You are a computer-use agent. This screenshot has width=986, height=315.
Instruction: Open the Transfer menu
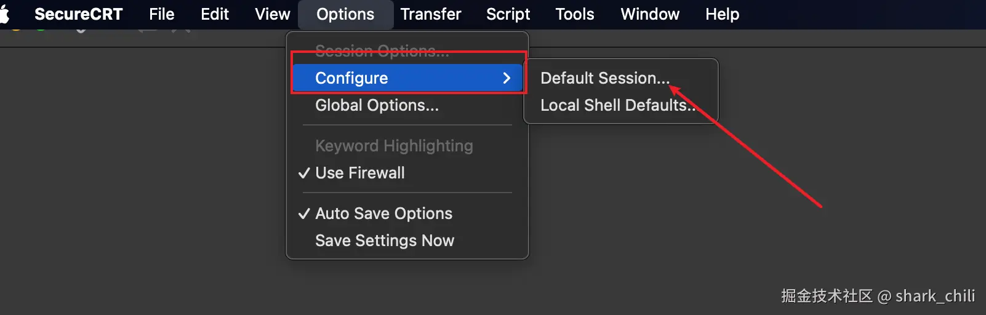point(430,14)
